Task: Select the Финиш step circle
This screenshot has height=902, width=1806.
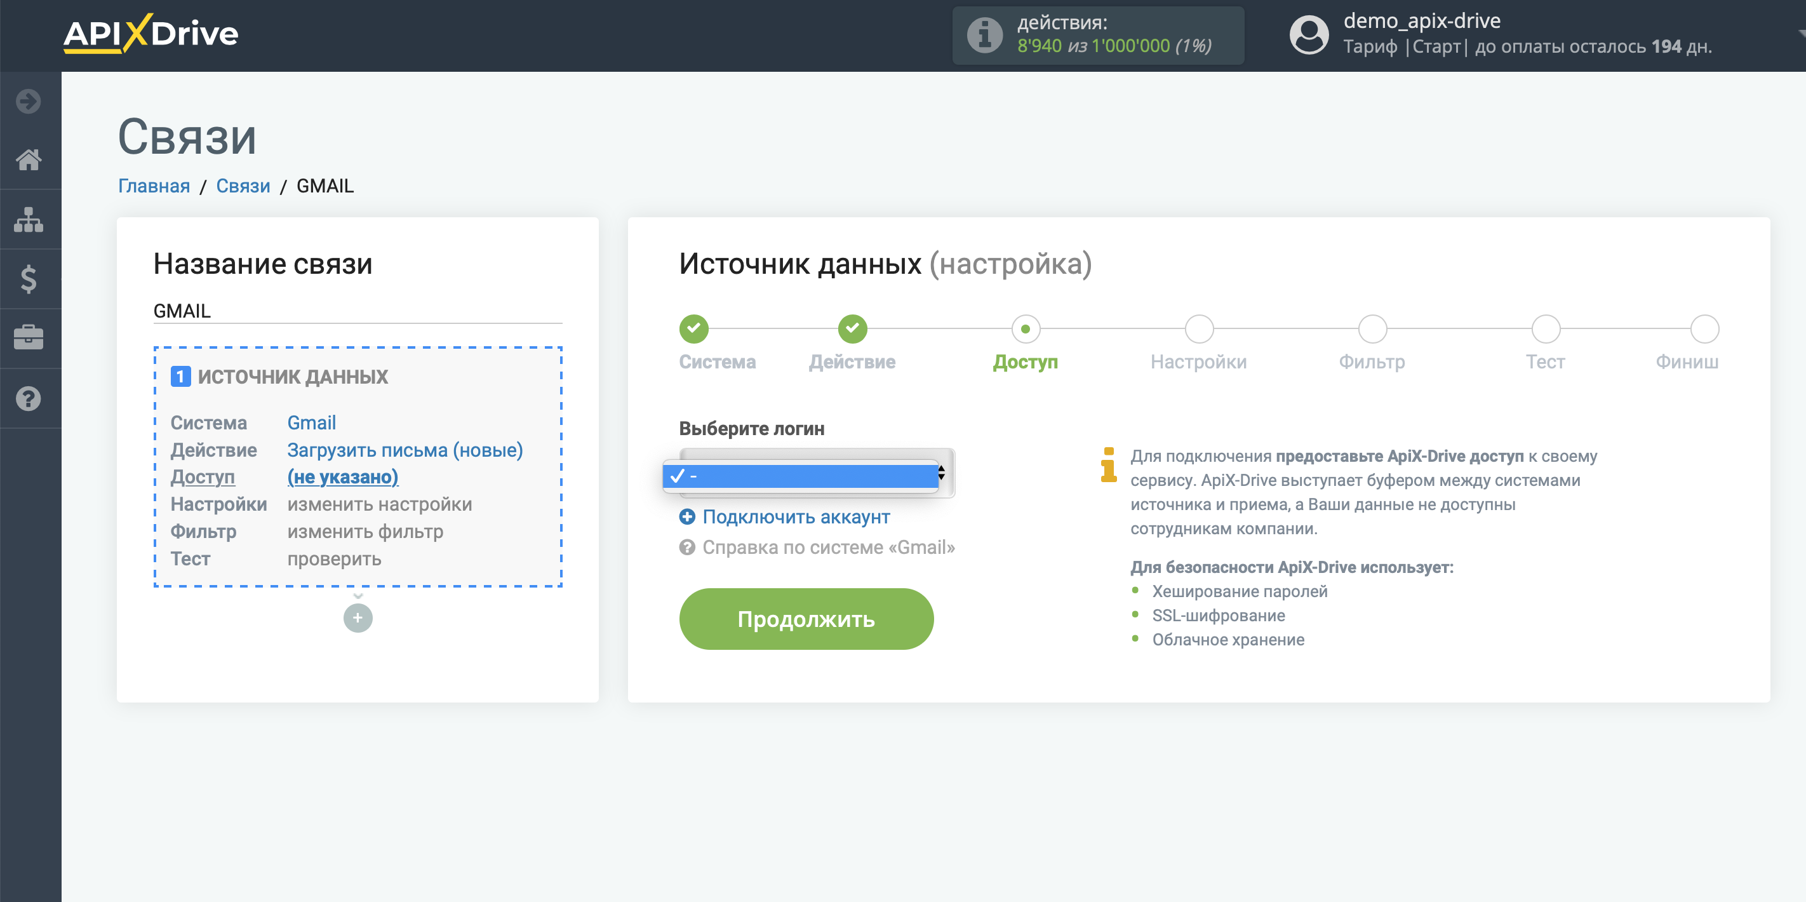Action: (1704, 328)
